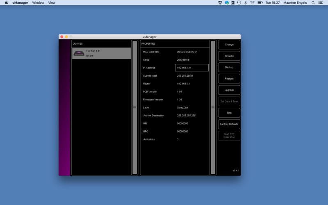Click the Upgrade button
This screenshot has height=205, width=328.
pyautogui.click(x=229, y=90)
